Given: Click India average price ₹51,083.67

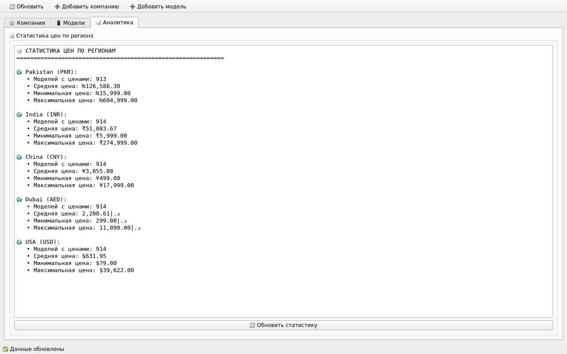Looking at the screenshot, I should coord(99,129).
